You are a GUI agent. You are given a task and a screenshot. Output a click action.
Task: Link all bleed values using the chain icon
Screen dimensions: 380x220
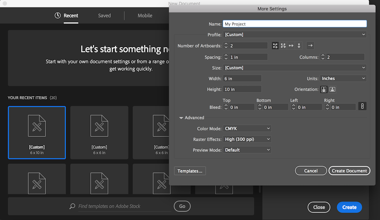pos(362,106)
